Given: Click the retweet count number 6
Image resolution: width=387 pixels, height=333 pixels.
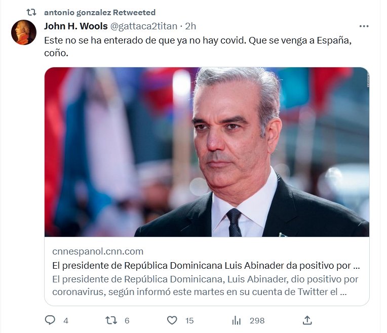Looking at the screenshot, I should (x=127, y=321).
